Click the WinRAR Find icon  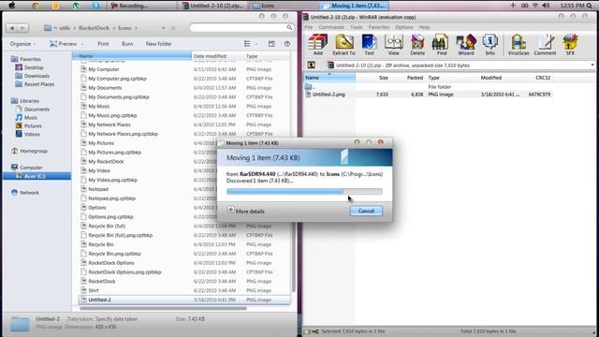(441, 44)
